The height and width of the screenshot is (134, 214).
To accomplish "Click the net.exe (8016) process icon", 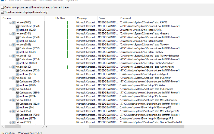I will point(14,100).
